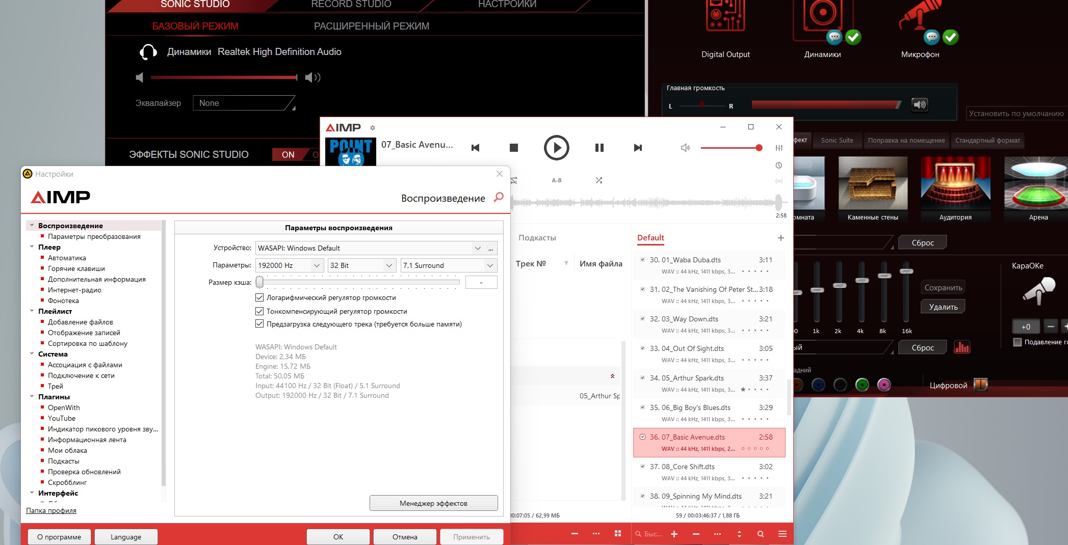Image resolution: width=1068 pixels, height=545 pixels.
Task: Toggle checkbox for track 36. 07_Basic Avenue.dts
Action: 642,437
